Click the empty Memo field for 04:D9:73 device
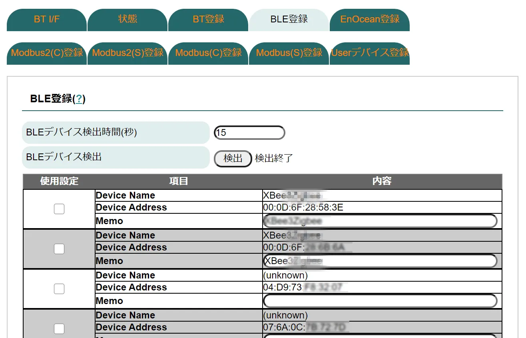Viewport: 526px width, 338px height. [x=380, y=301]
